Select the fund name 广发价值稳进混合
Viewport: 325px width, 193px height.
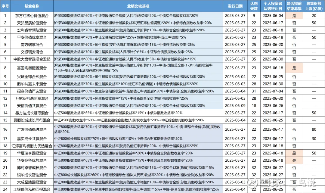point(32,129)
